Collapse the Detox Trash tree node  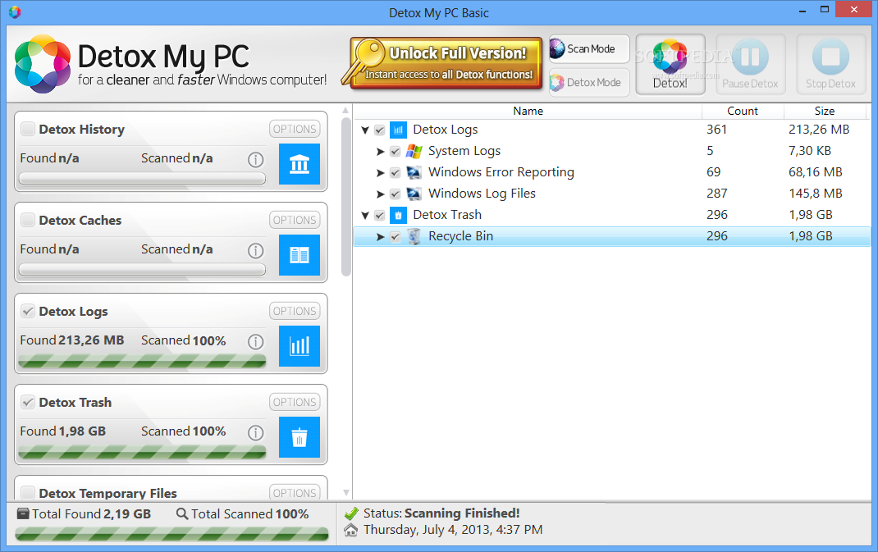point(365,216)
